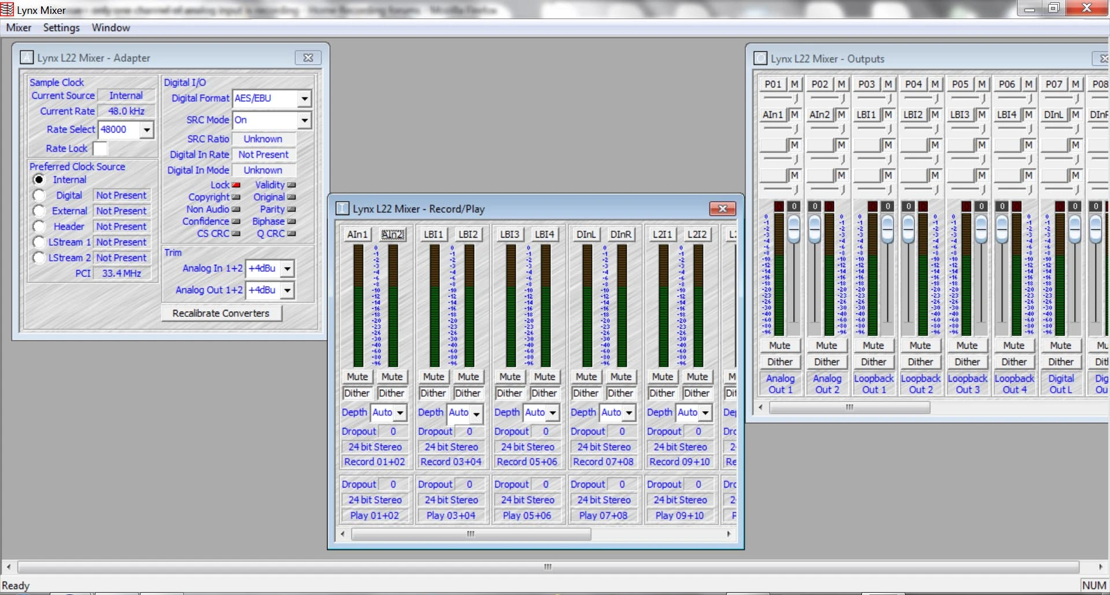This screenshot has height=595, width=1110.
Task: Click the Play 01+02 button
Action: click(x=375, y=515)
